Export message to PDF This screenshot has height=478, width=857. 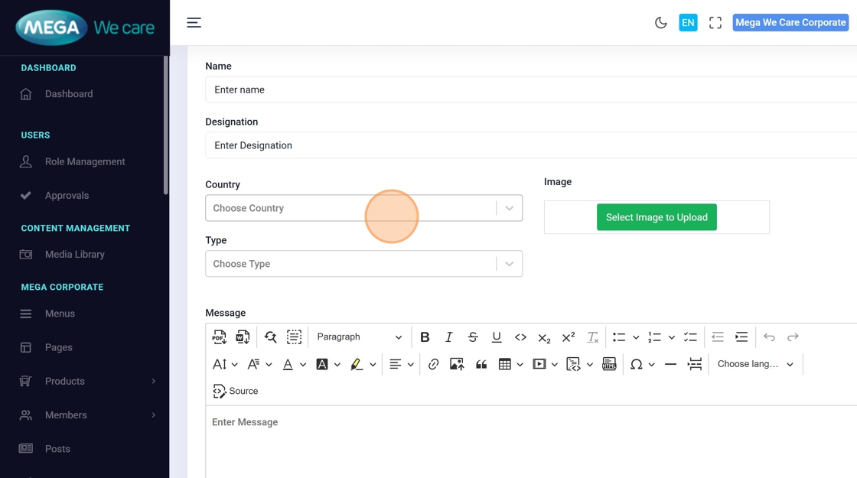[219, 337]
